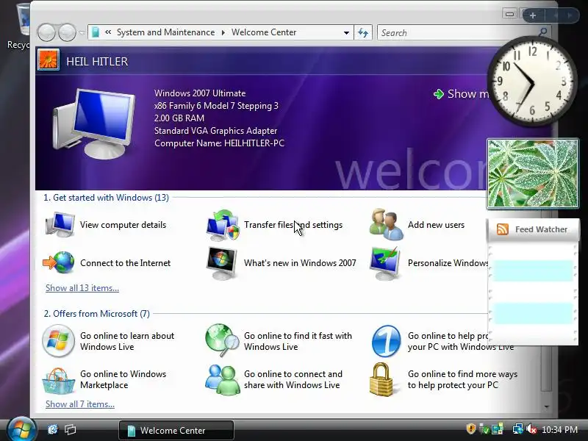Click the Feed Watcher gadget header
This screenshot has width=588, height=441.
pyautogui.click(x=533, y=229)
